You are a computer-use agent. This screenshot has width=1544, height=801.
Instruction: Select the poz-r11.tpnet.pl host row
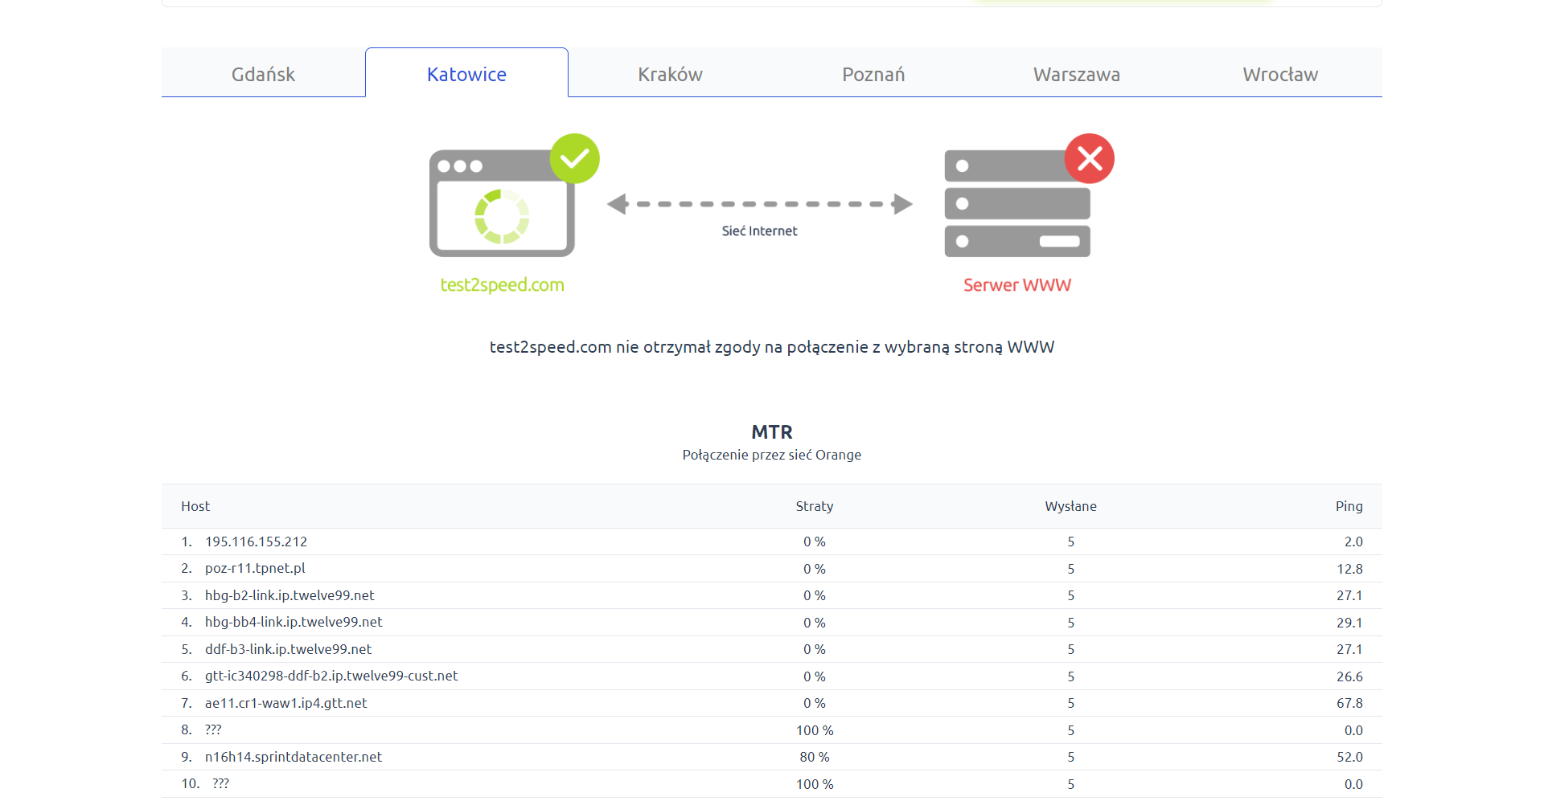coord(255,568)
